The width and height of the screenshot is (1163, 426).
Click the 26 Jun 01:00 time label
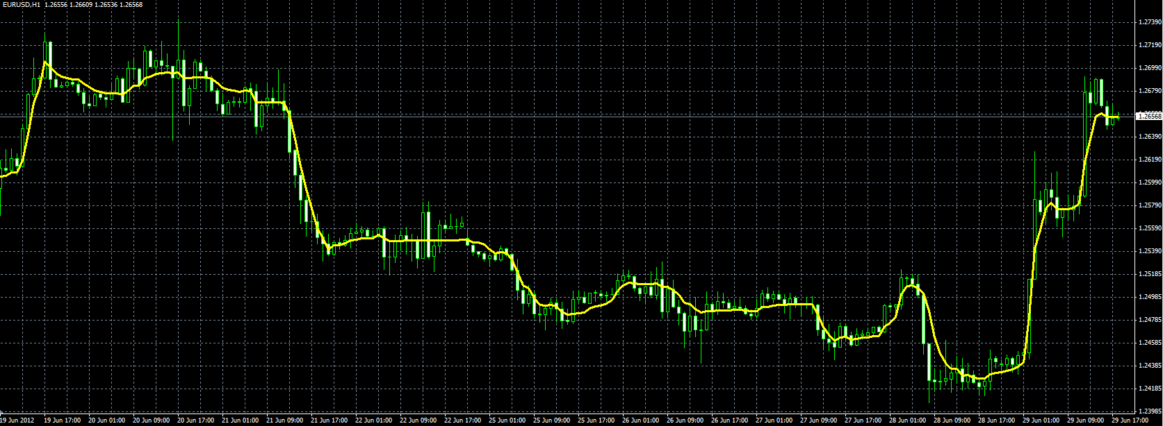[x=640, y=420]
